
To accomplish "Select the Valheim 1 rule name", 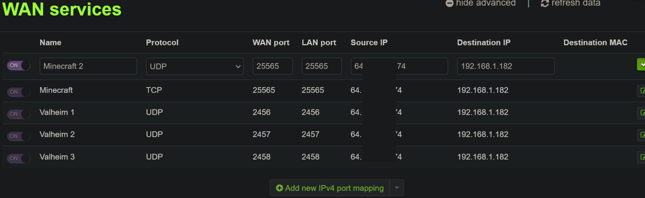I will click(57, 112).
